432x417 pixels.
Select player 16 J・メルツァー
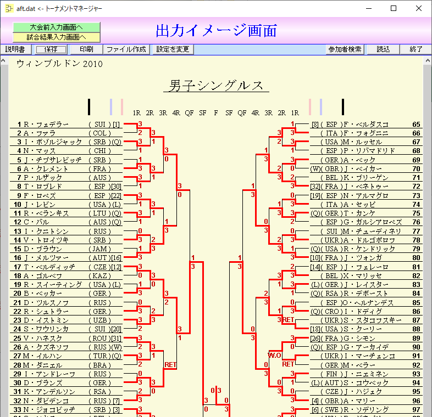66,258
